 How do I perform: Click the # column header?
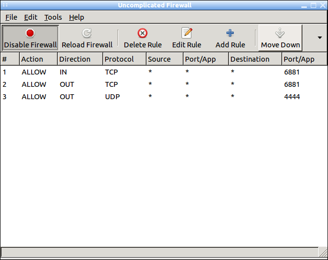10,59
